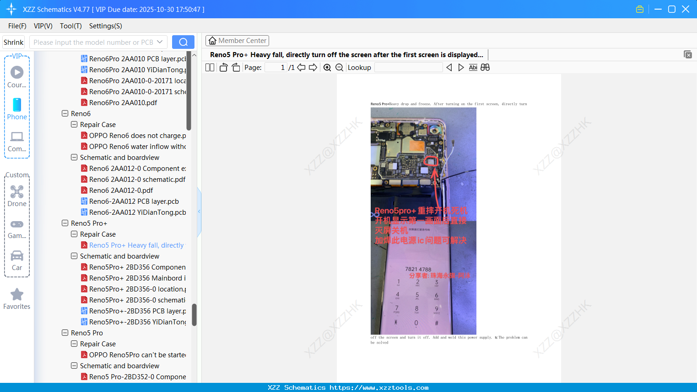The height and width of the screenshot is (392, 697).
Task: Select the Reno5 Pro+ Heavy fall document tab
Action: 346,55
